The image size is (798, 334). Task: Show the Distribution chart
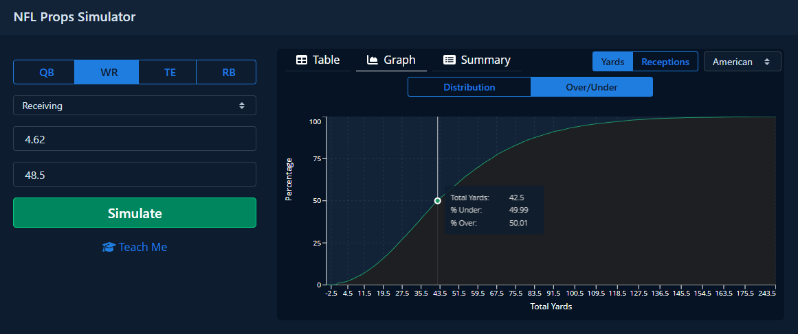pyautogui.click(x=469, y=87)
